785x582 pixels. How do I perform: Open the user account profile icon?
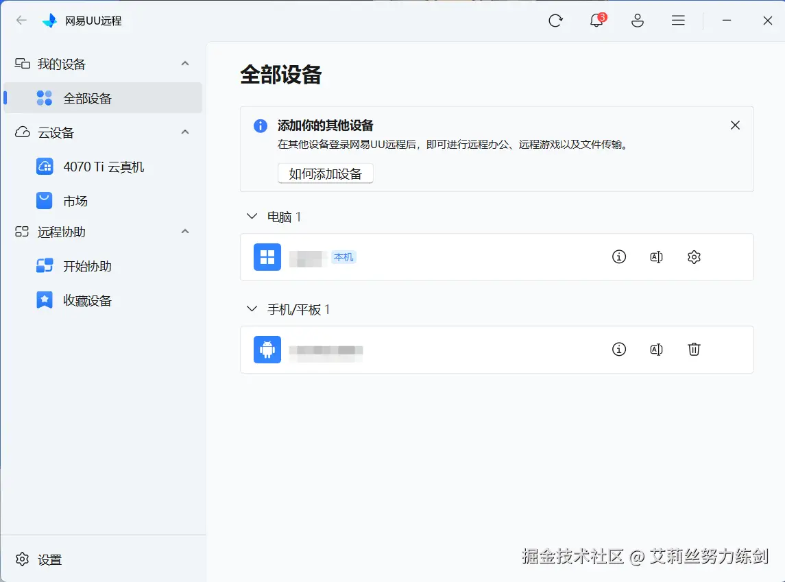pos(638,21)
